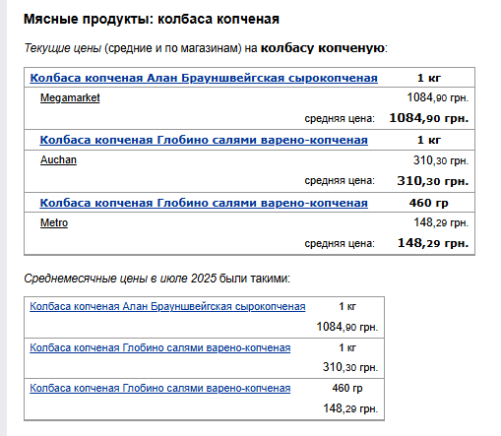501x436 pixels.
Task: Click the средняя цена label under Auchan
Action: [x=340, y=180]
